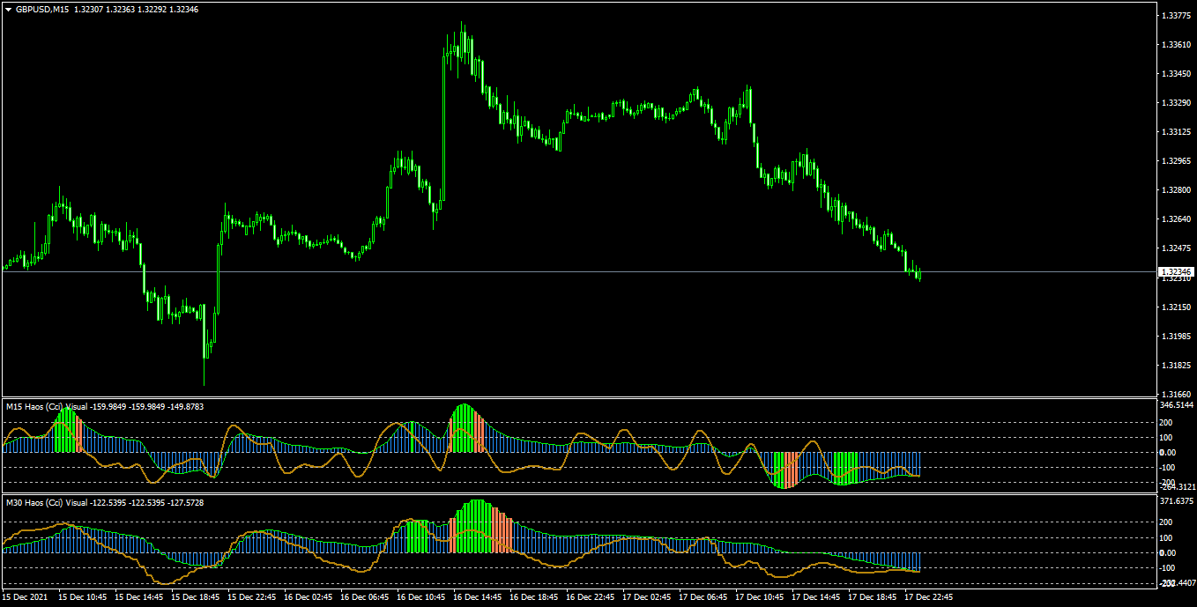Select the M15 Haos (Cci) Visual label
Screen dimensions: 1197x607
pyautogui.click(x=47, y=406)
